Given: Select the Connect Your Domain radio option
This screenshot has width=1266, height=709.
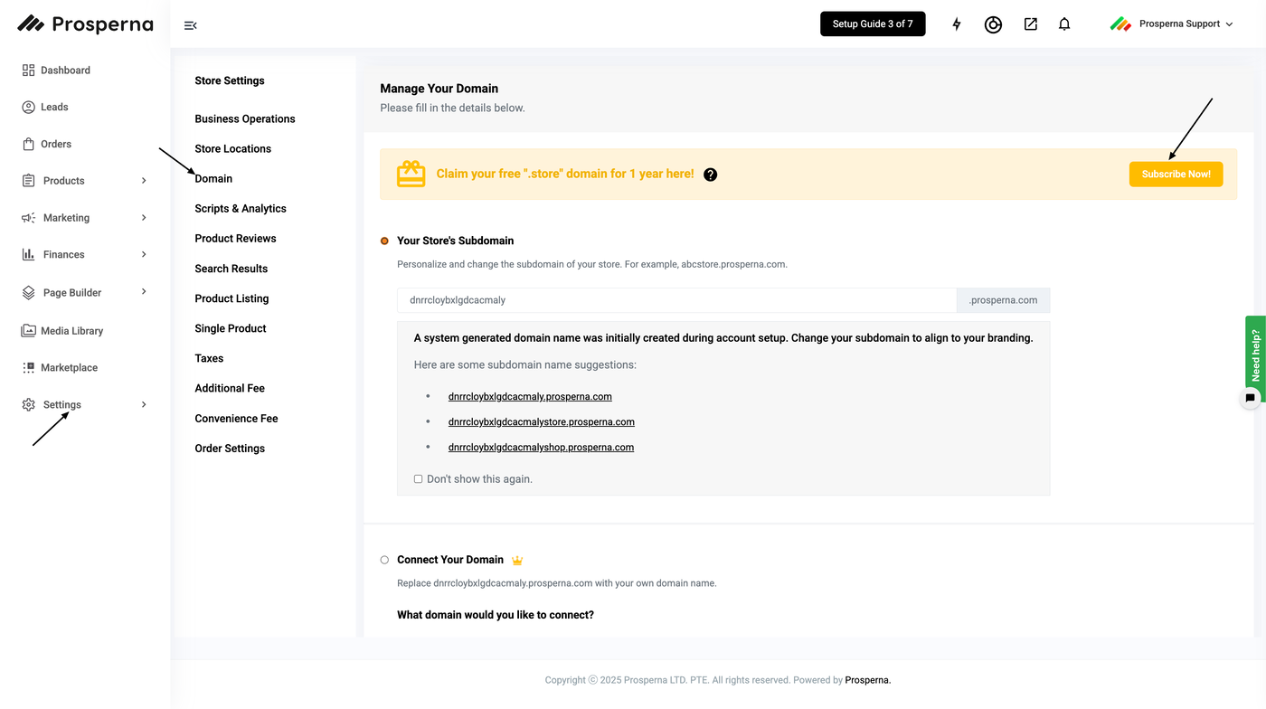Looking at the screenshot, I should [x=384, y=561].
